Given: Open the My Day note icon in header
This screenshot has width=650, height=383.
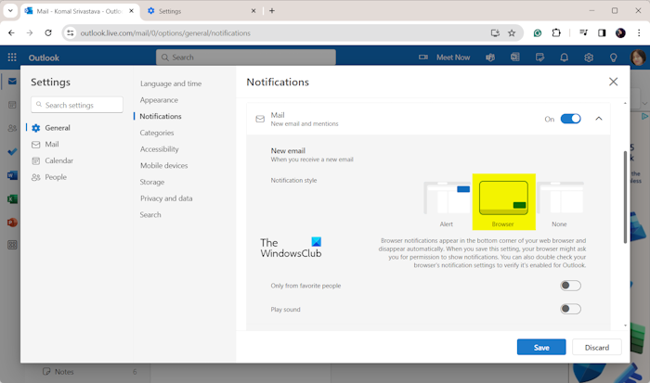Looking at the screenshot, I should point(539,57).
